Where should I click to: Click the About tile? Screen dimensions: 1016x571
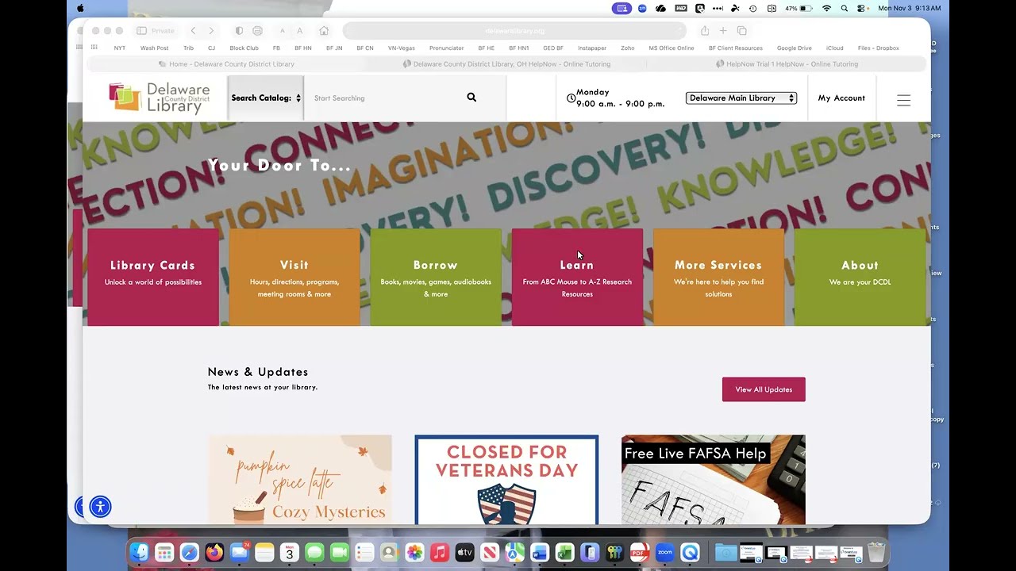pos(860,278)
